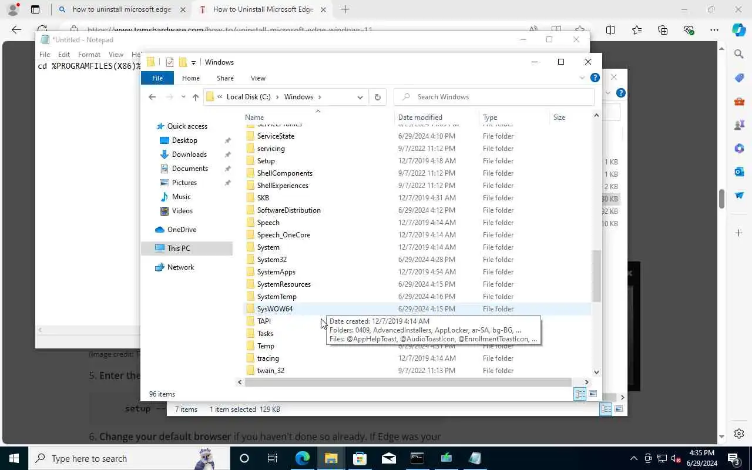
Task: Open Edge sidebar Outlook icon
Action: click(739, 172)
